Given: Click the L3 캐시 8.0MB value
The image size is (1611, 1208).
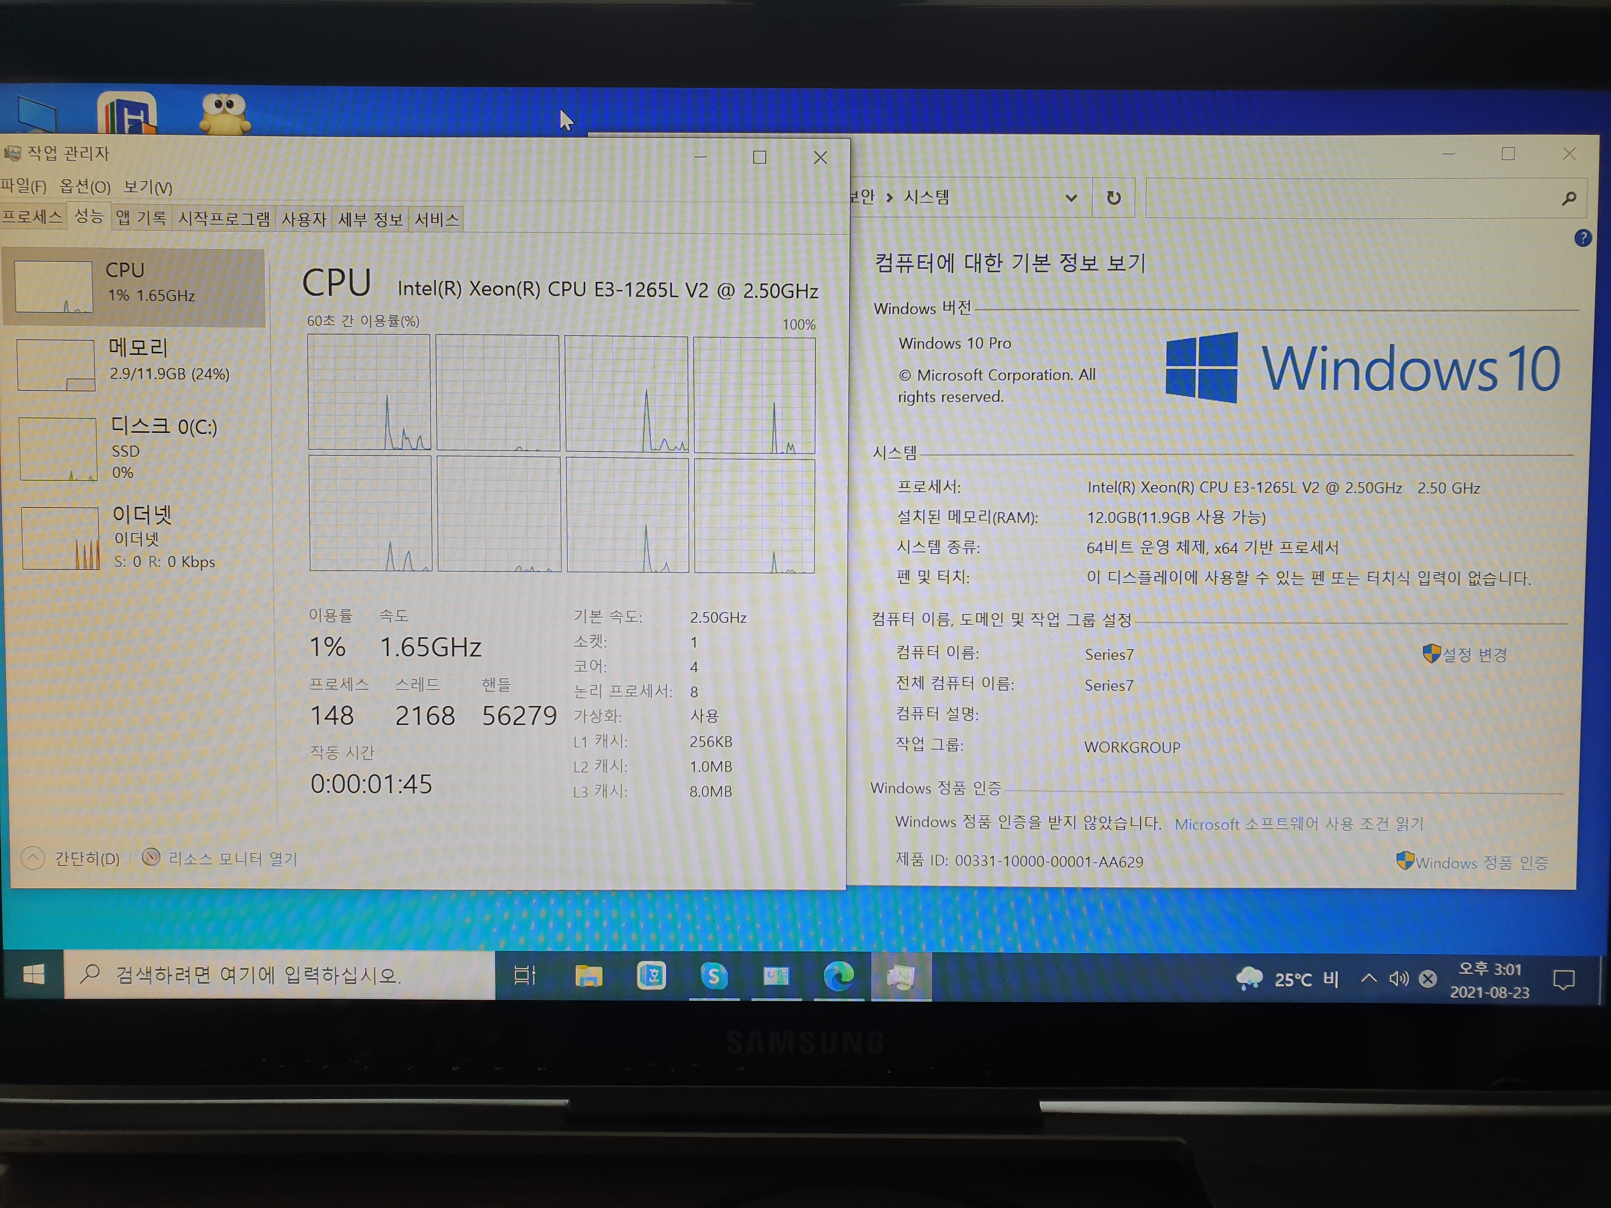Looking at the screenshot, I should pyautogui.click(x=710, y=791).
